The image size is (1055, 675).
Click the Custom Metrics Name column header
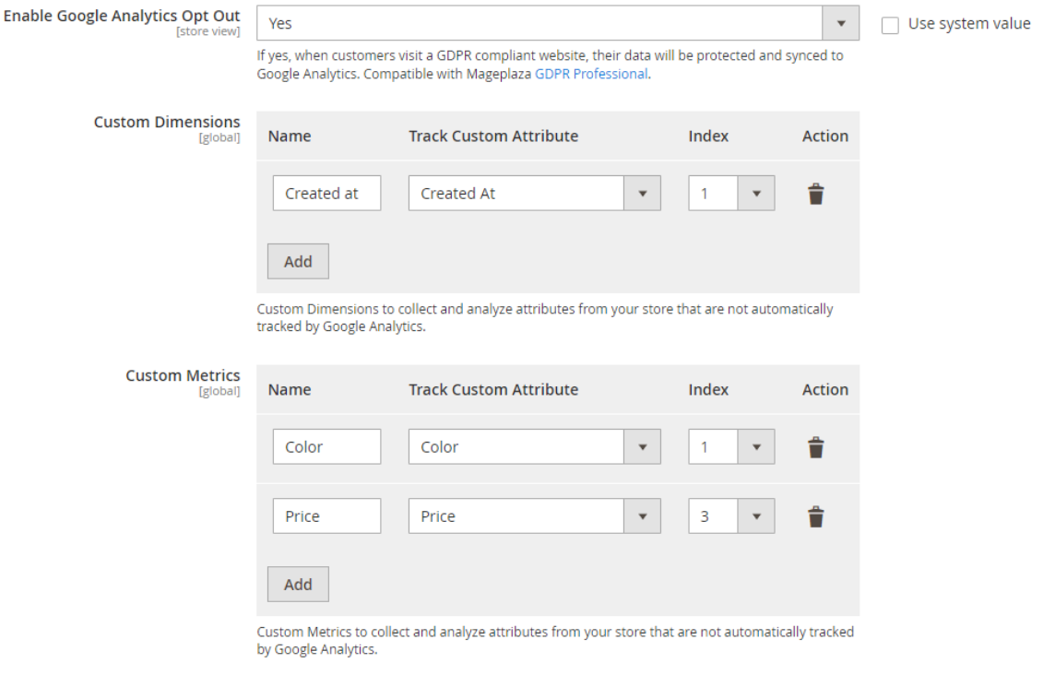[290, 390]
